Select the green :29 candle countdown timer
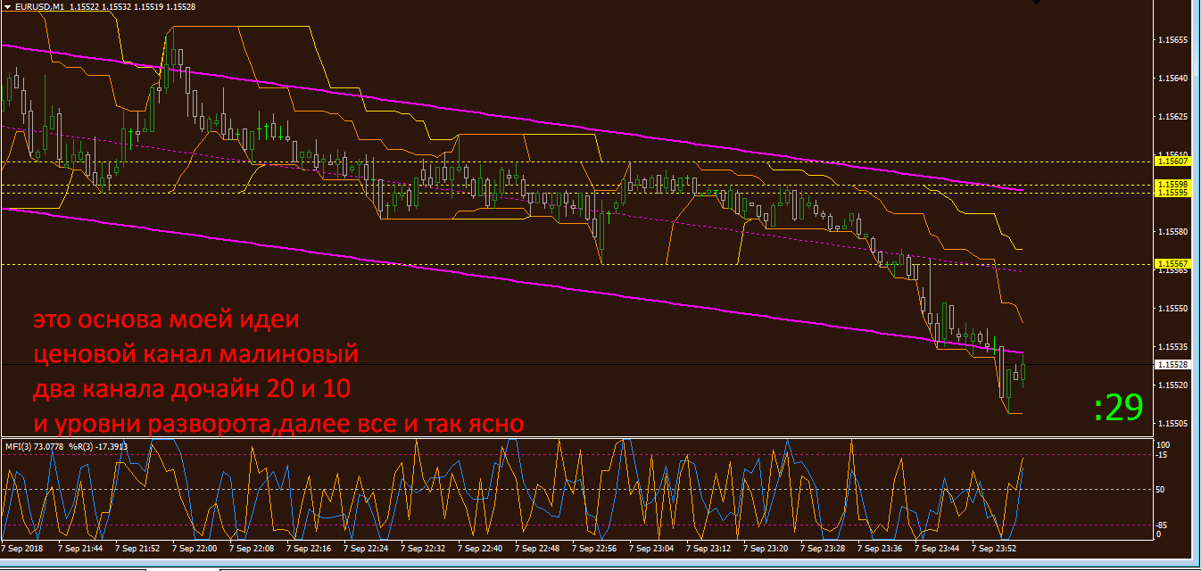1201x571 pixels. pos(1118,408)
